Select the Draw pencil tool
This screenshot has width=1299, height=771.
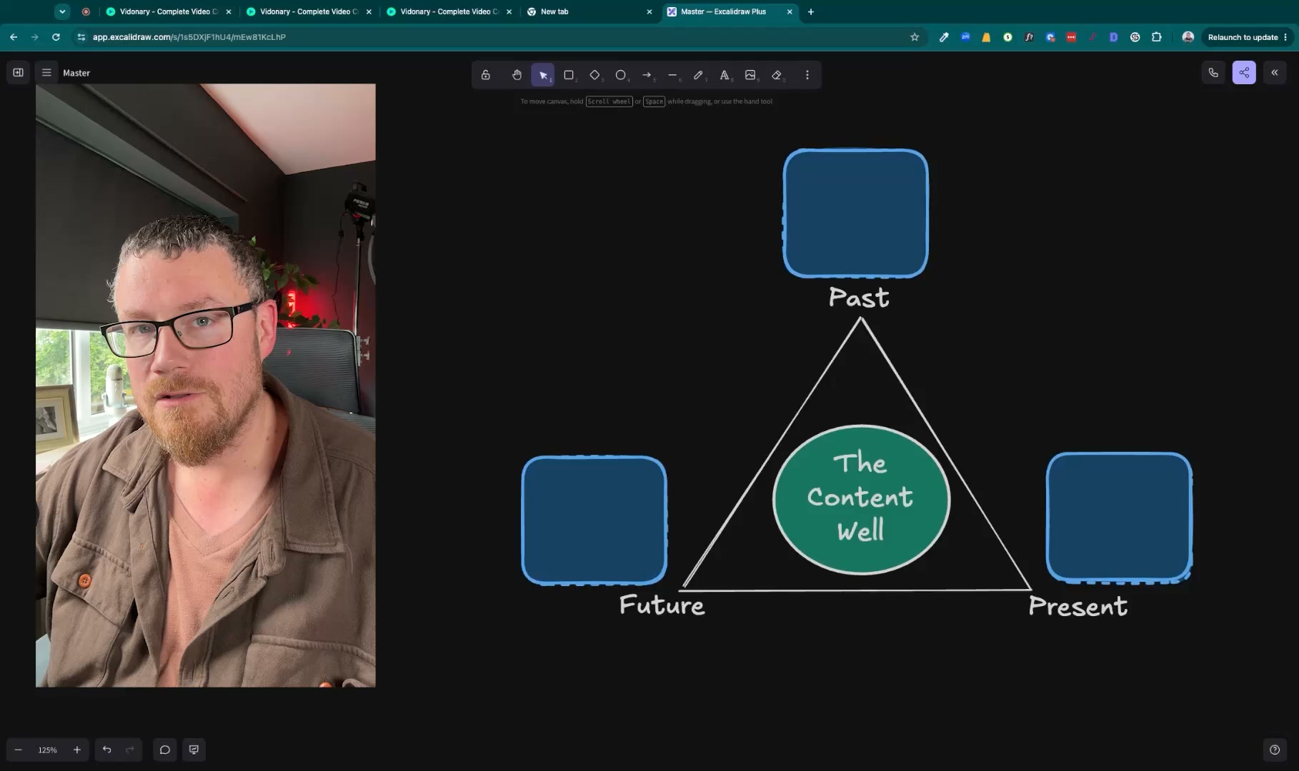(x=698, y=75)
